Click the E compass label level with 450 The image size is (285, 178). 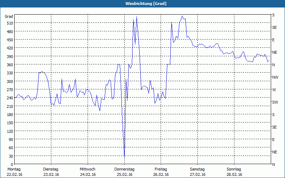click(x=273, y=40)
